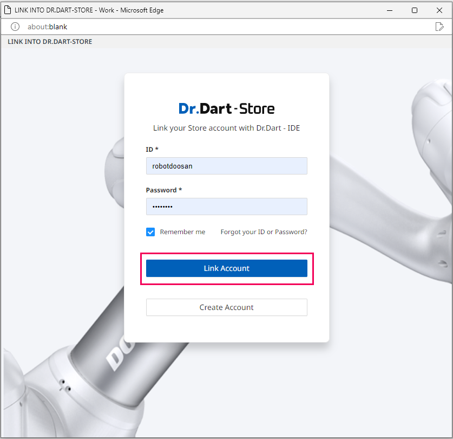The height and width of the screenshot is (439, 453).
Task: Click the edit page icon in address bar
Action: coord(439,27)
